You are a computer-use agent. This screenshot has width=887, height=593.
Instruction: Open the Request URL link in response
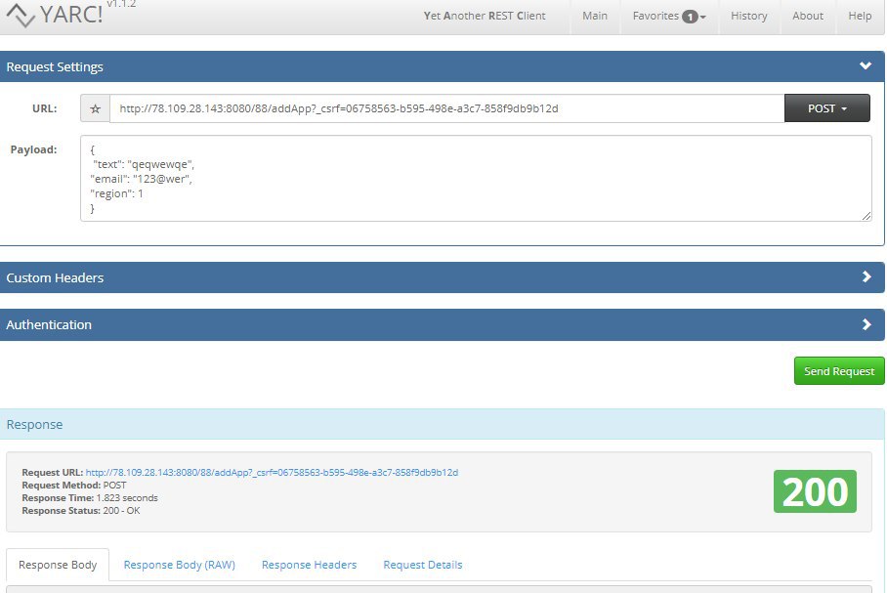click(x=272, y=473)
